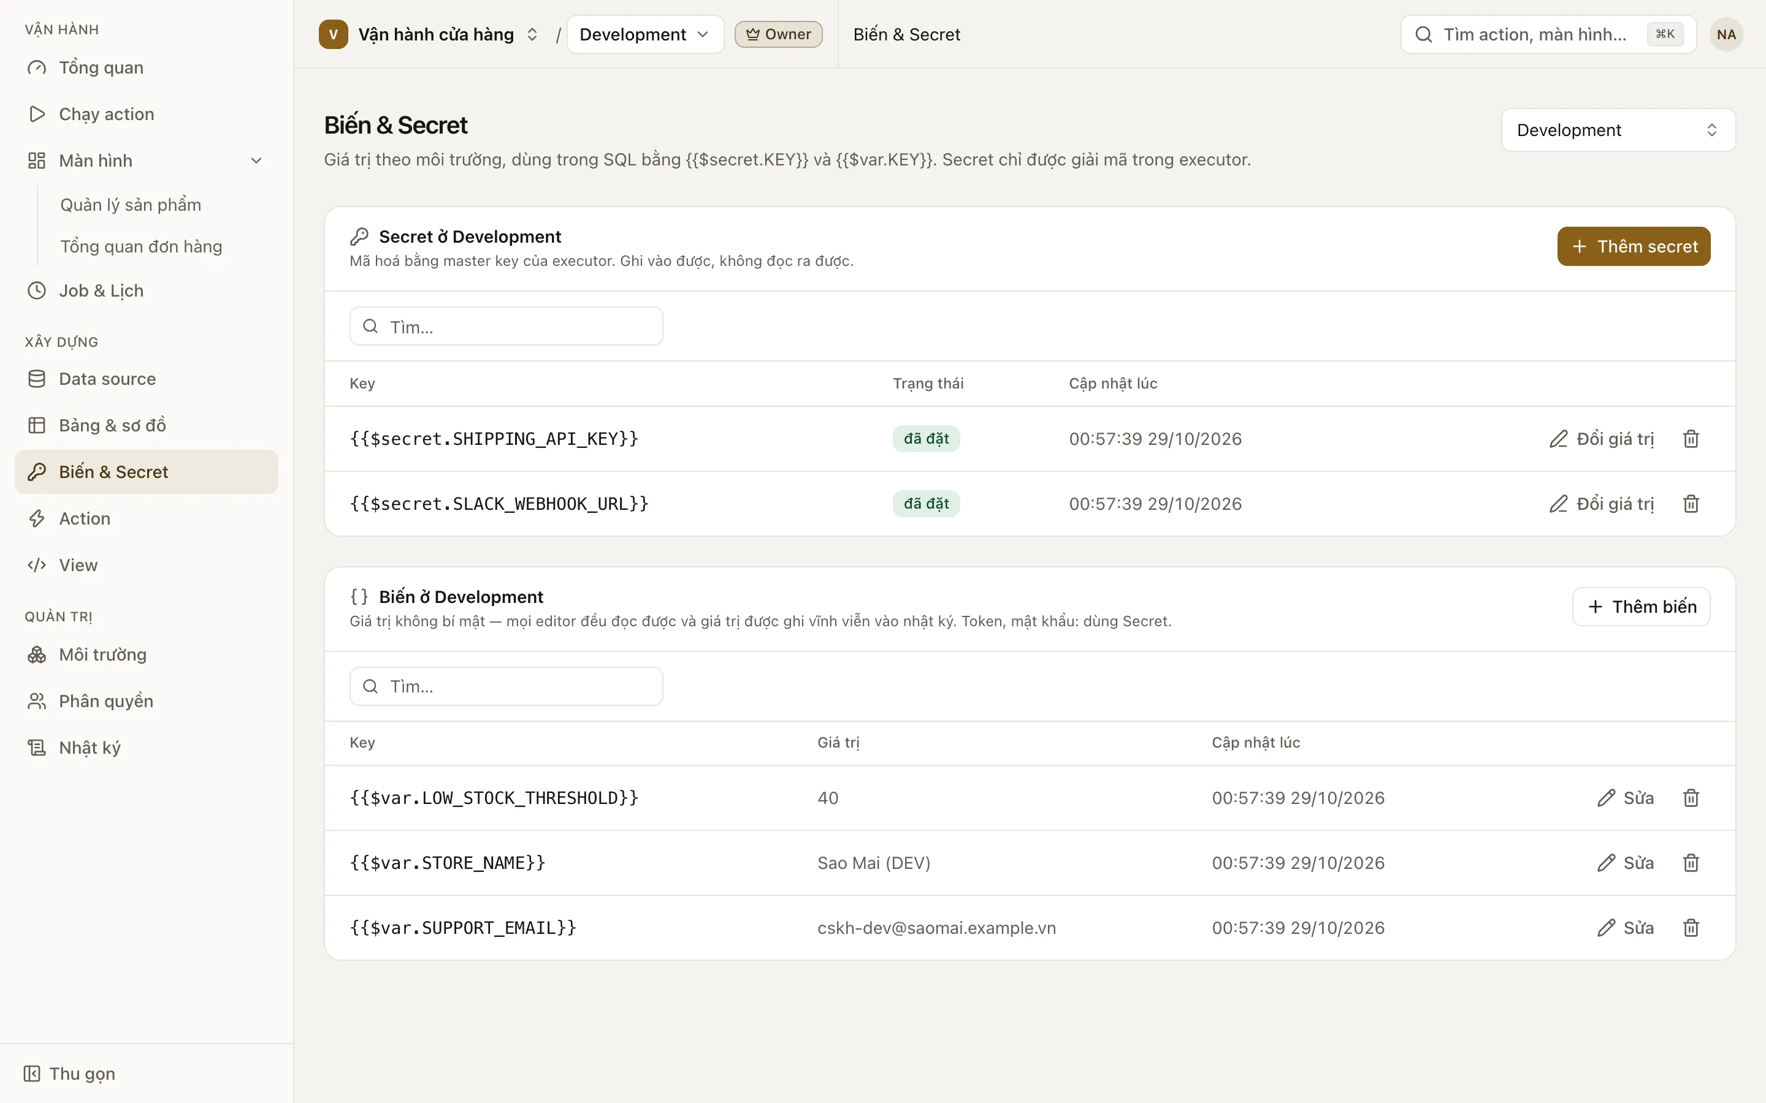Open Development environment dropdown in top bar

[645, 34]
